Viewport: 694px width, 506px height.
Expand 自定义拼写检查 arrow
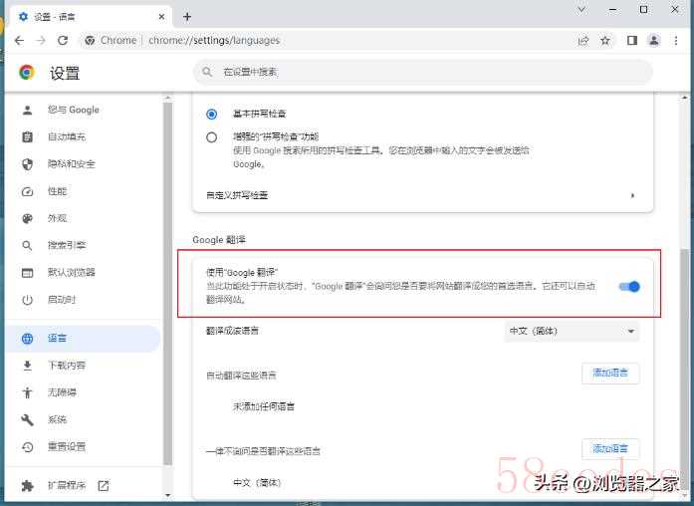[632, 195]
